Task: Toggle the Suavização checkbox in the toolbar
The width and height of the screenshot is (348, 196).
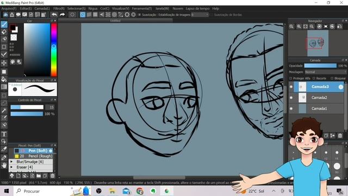Action: click(140, 15)
